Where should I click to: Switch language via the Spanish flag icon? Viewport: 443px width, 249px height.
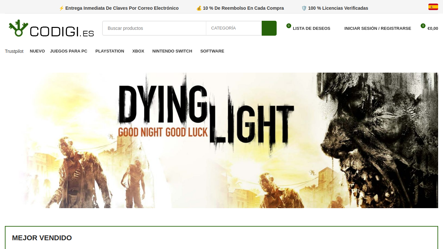[x=433, y=7]
